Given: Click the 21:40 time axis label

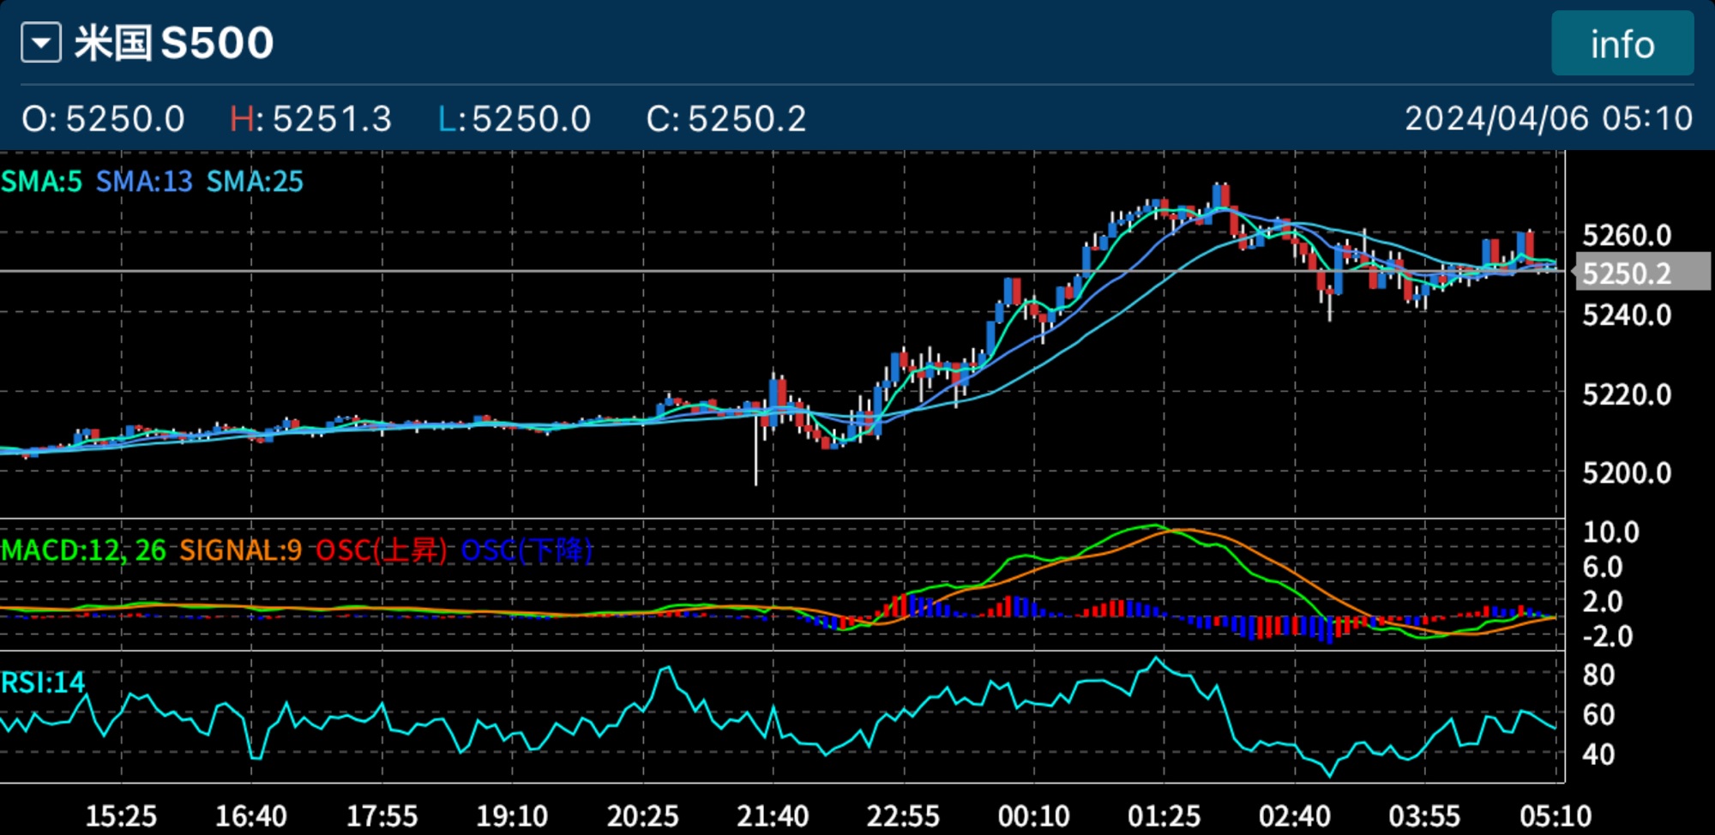Looking at the screenshot, I should tap(773, 815).
